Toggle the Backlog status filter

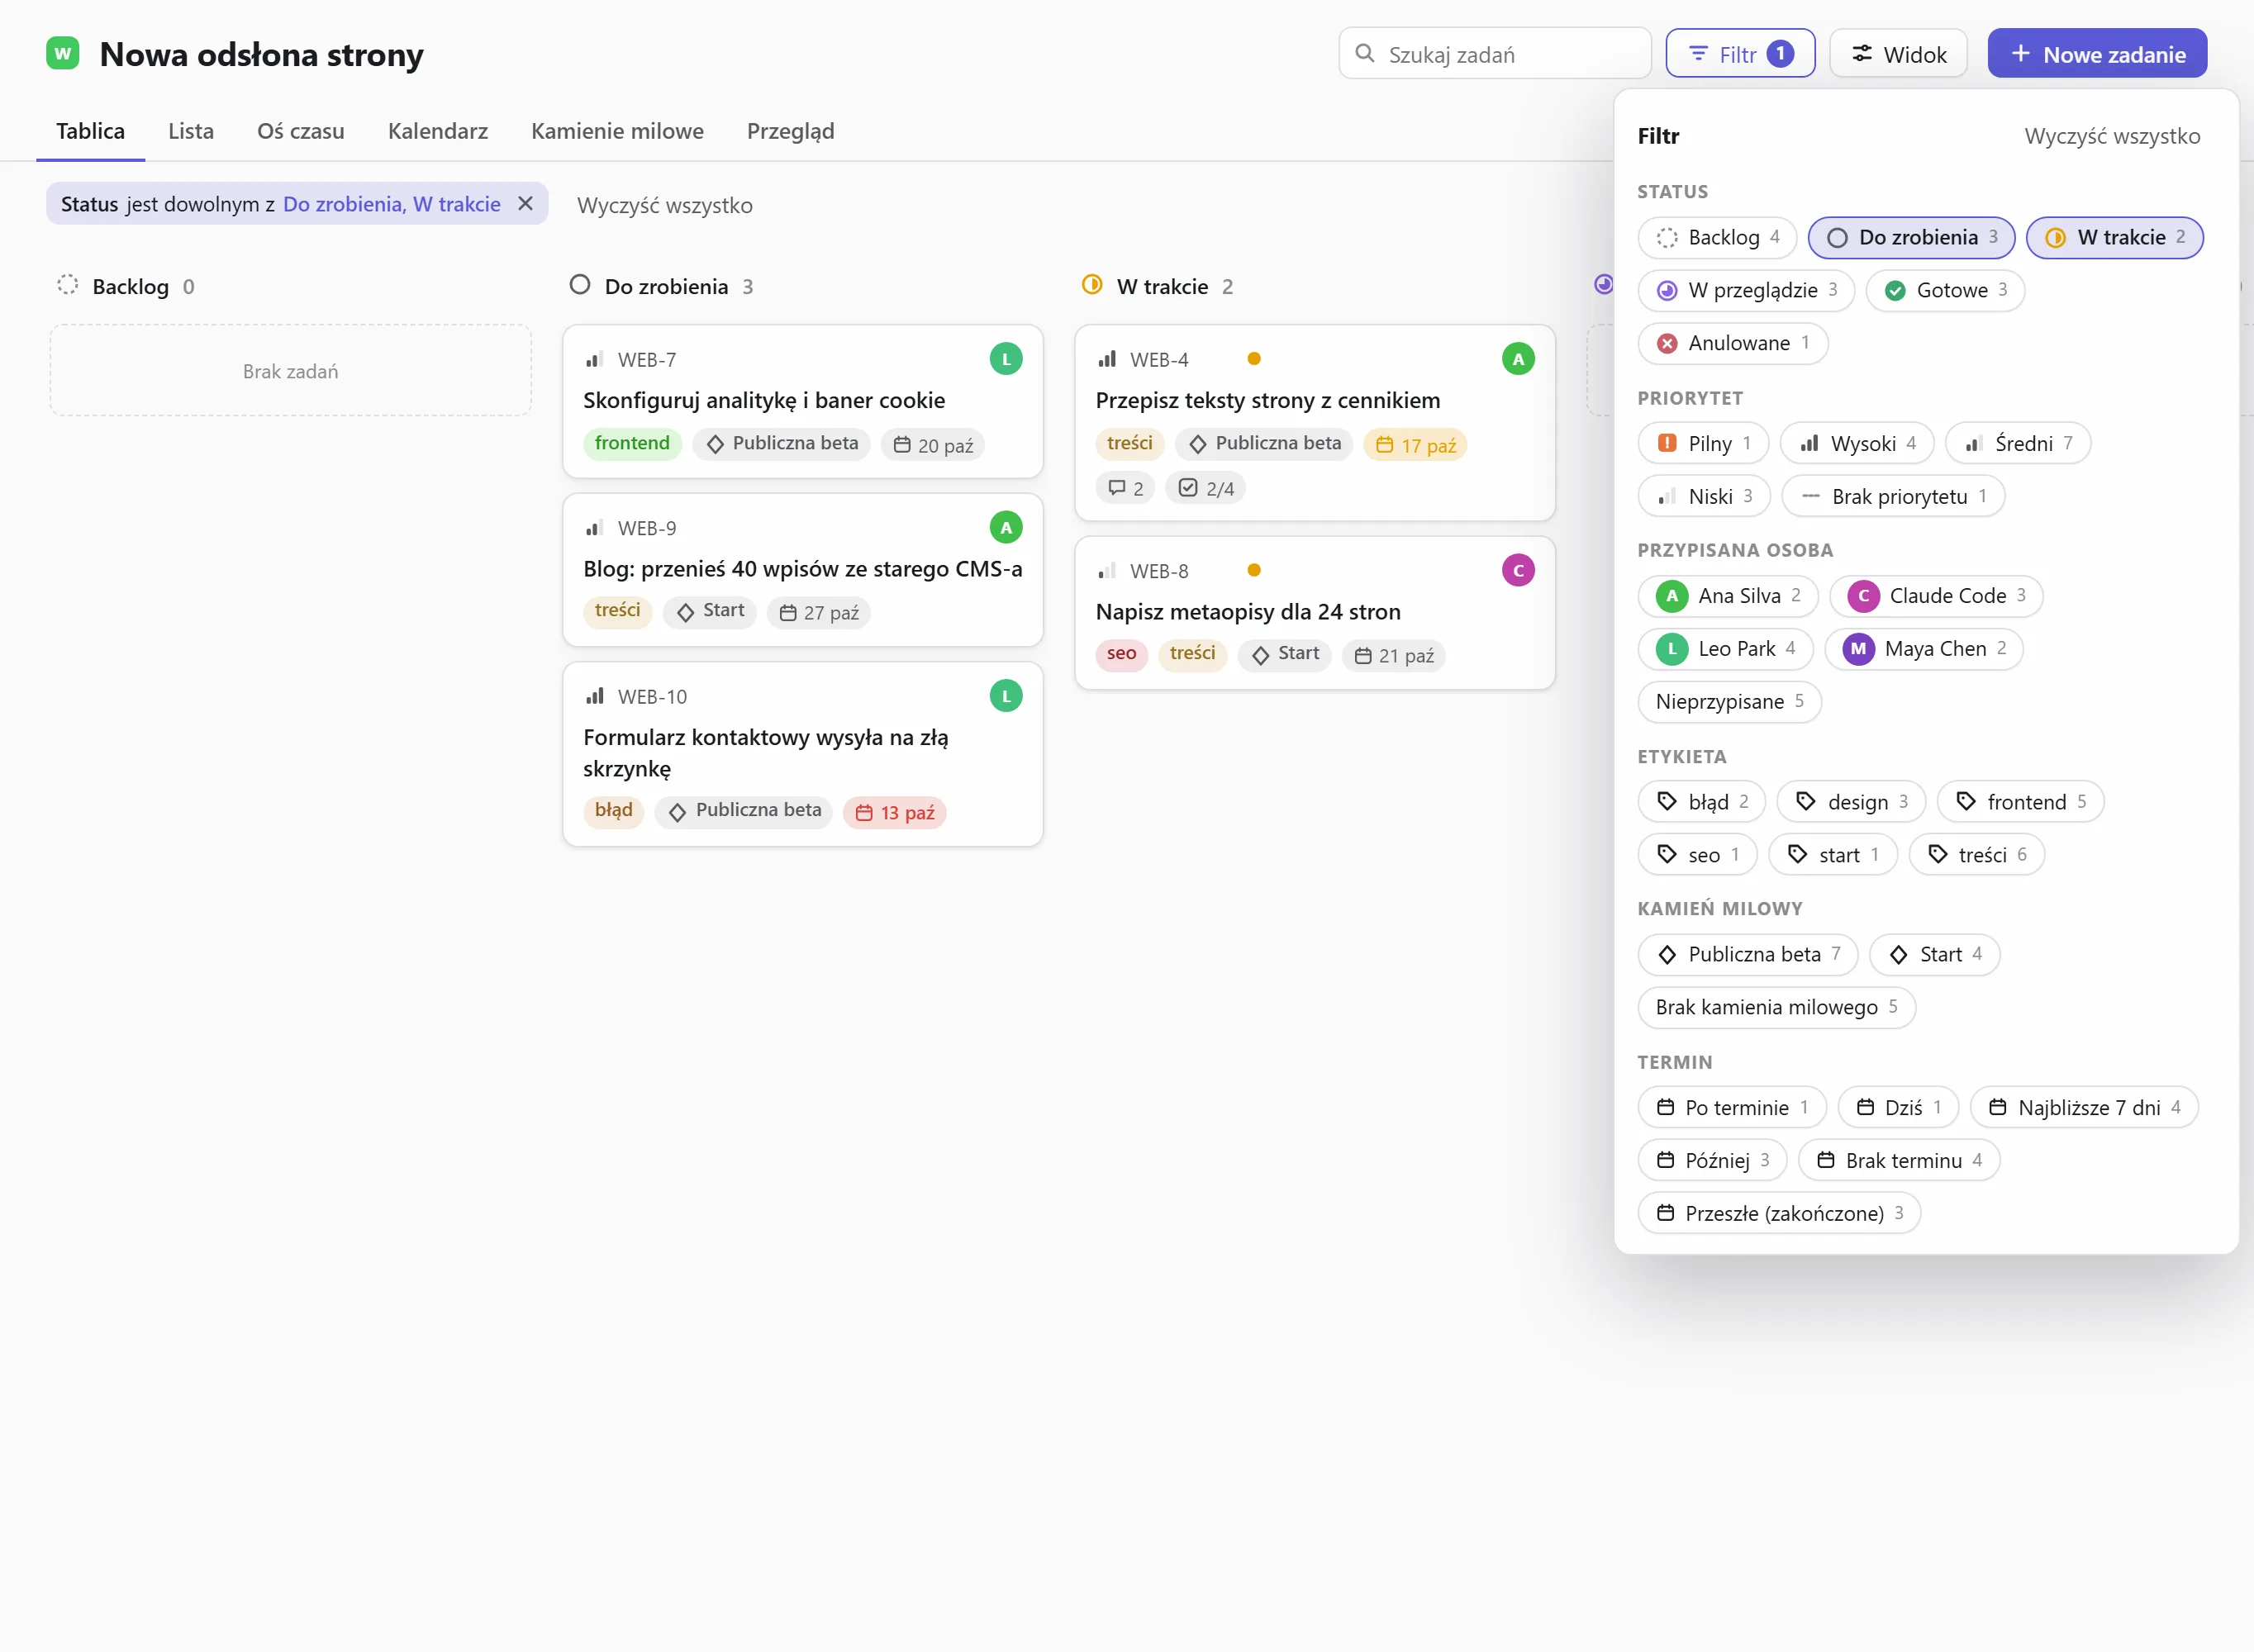pos(1717,238)
